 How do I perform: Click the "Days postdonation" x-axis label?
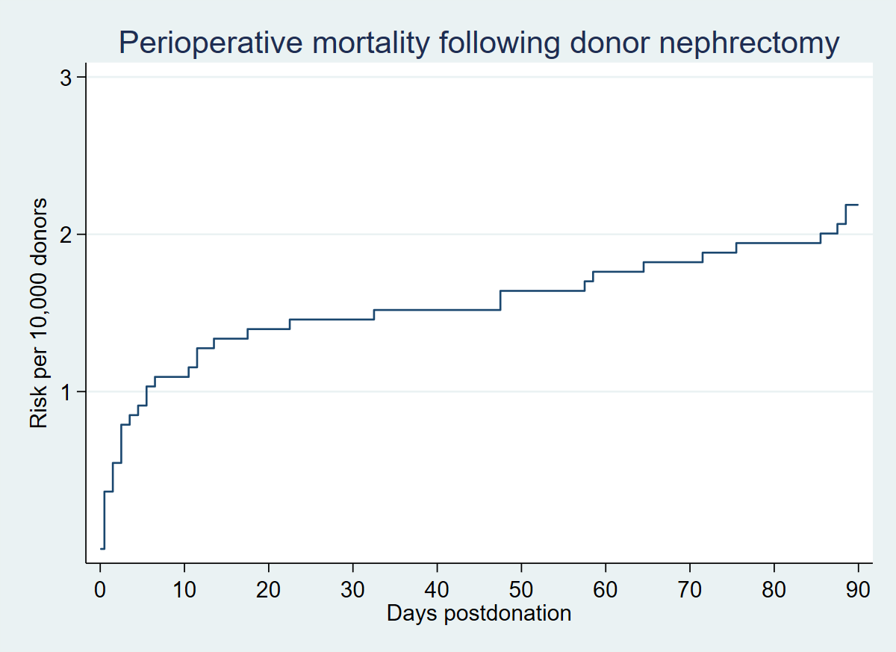479,614
